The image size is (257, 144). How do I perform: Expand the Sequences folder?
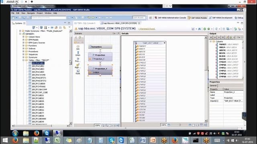click(23, 54)
